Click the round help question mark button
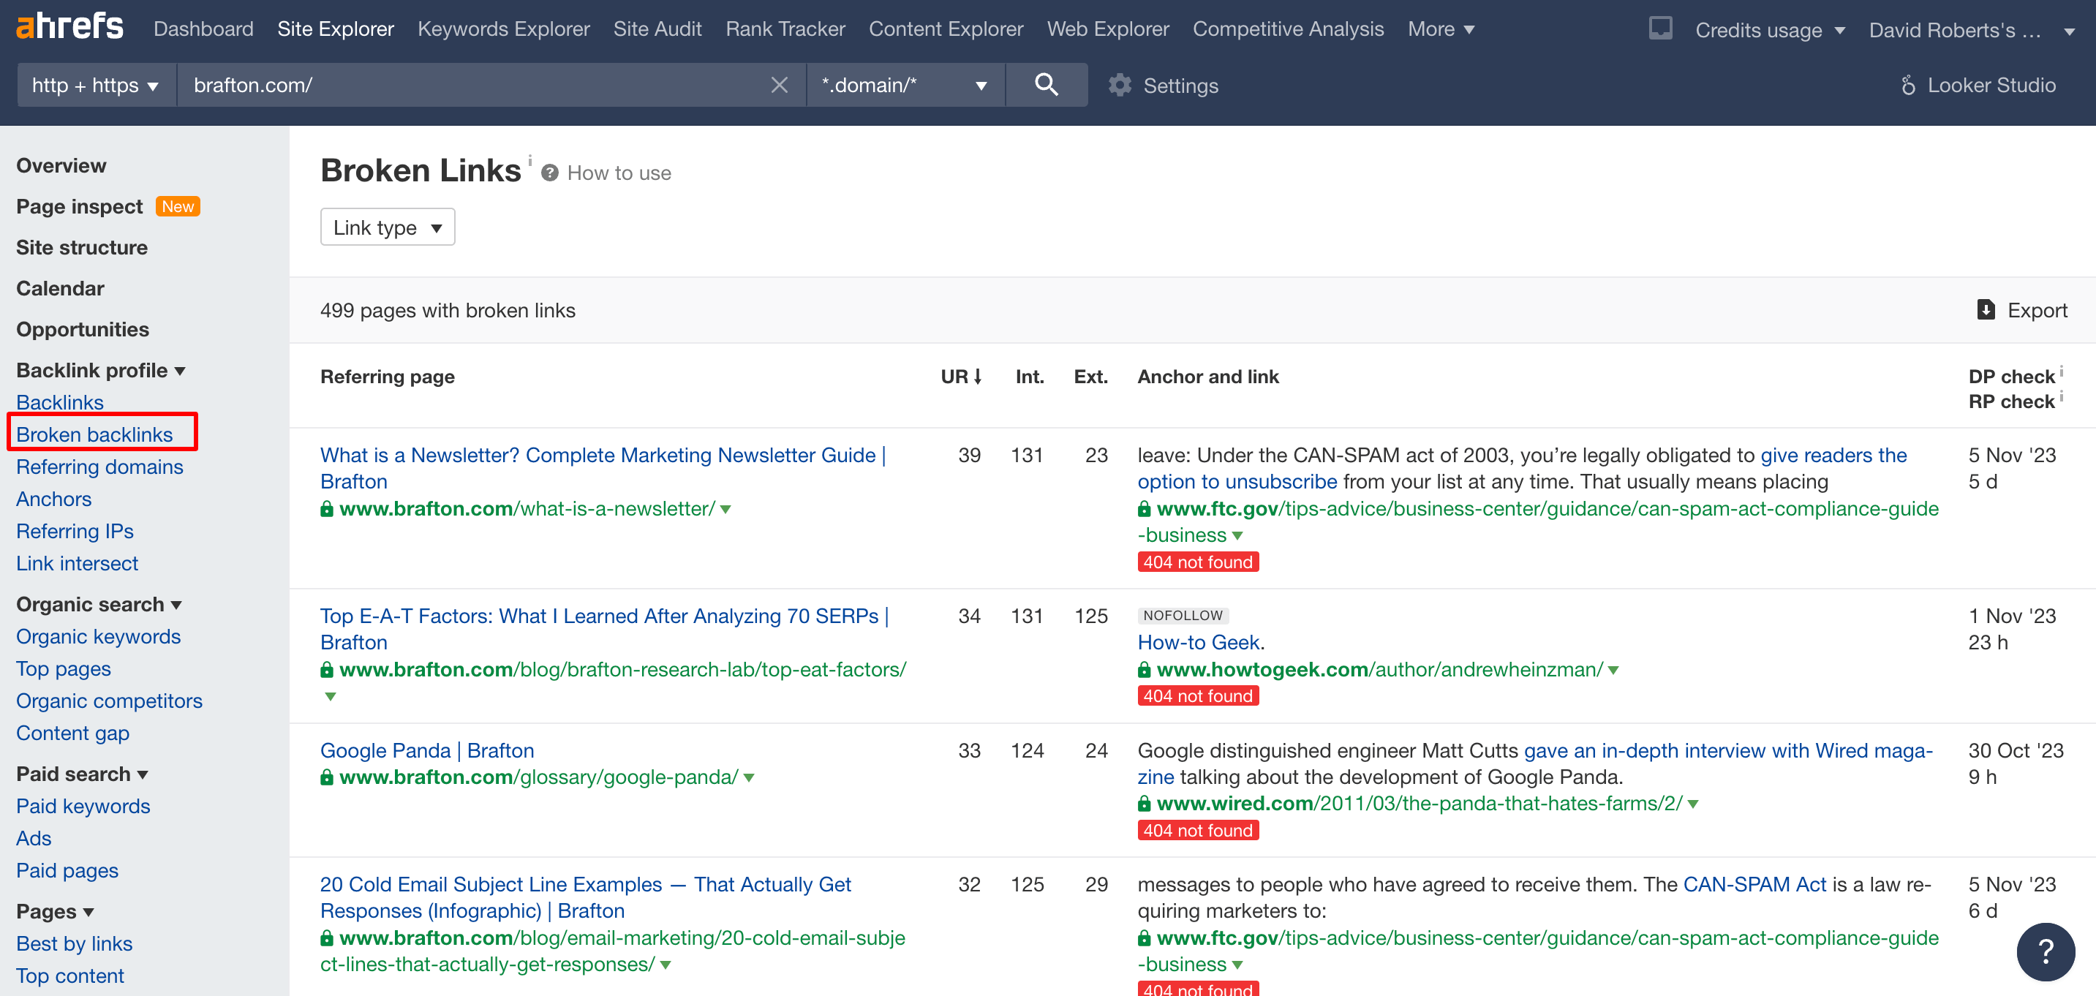2096x996 pixels. (2046, 951)
